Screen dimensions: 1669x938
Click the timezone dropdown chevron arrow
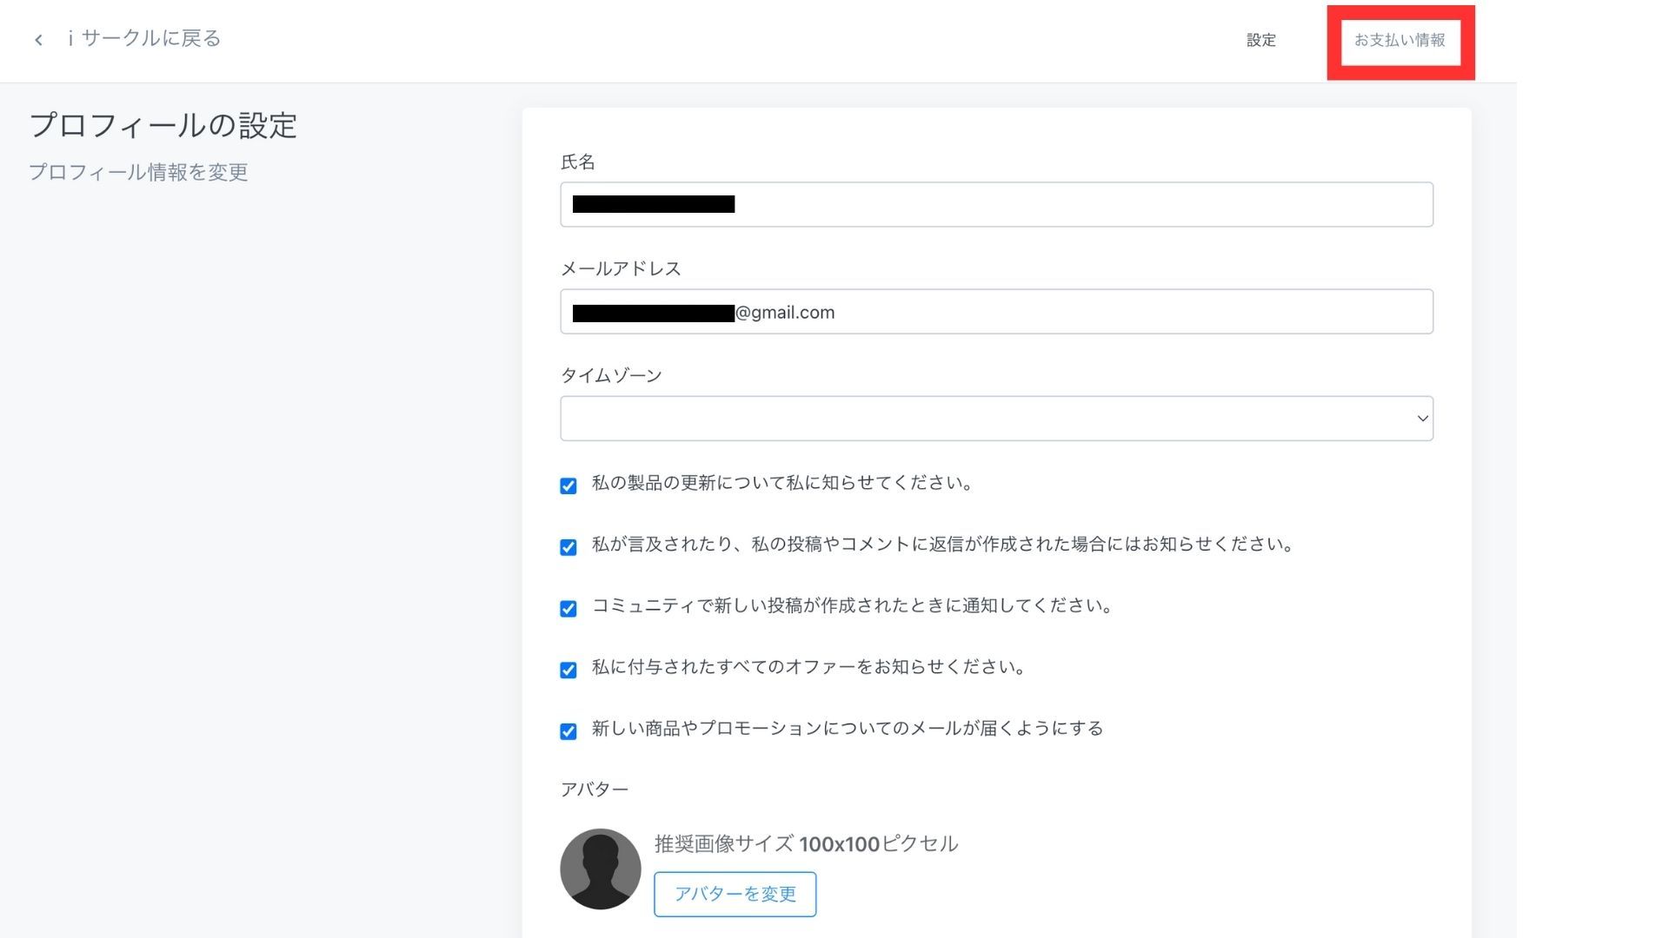tap(1422, 419)
